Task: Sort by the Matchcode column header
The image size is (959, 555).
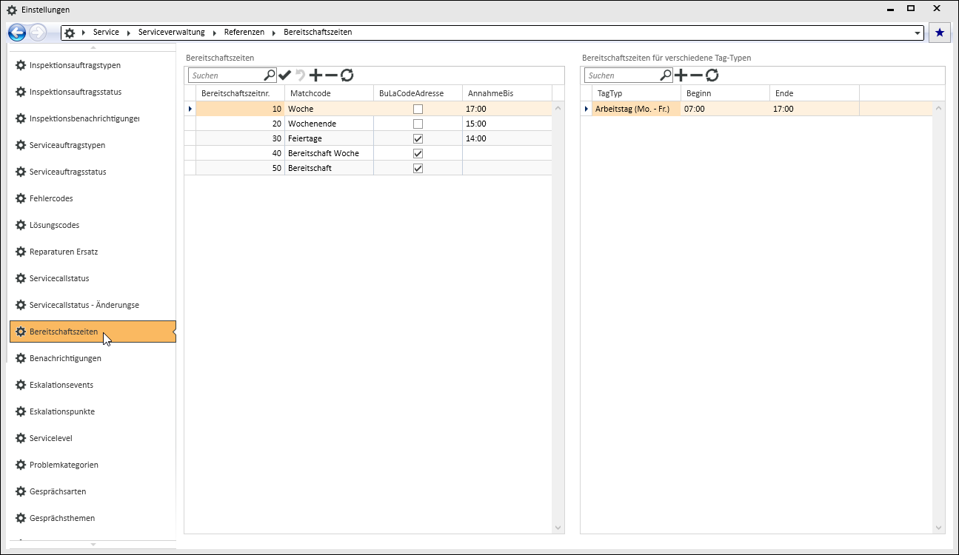Action: click(x=329, y=93)
